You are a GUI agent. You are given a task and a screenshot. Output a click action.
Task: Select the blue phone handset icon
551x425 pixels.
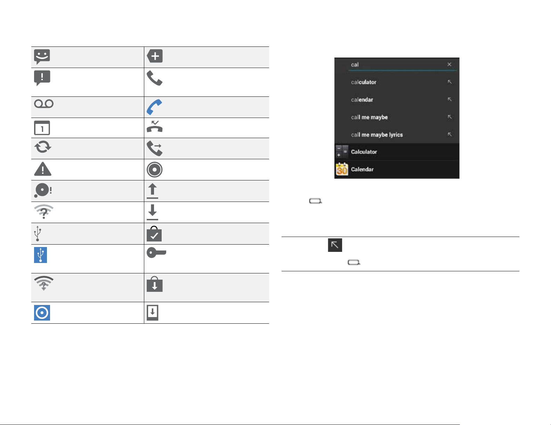tap(154, 107)
